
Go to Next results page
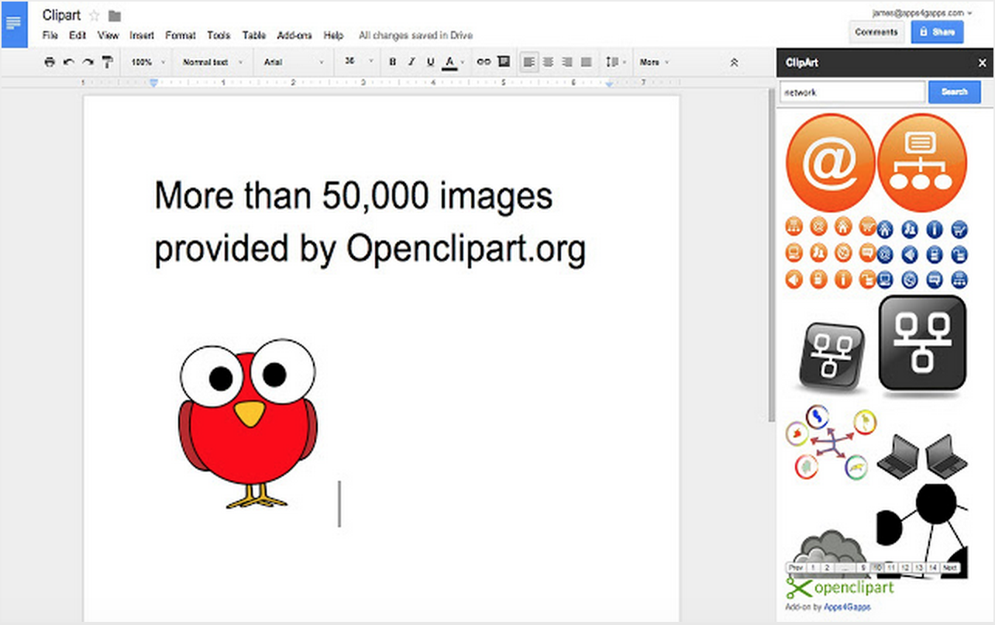coord(950,568)
